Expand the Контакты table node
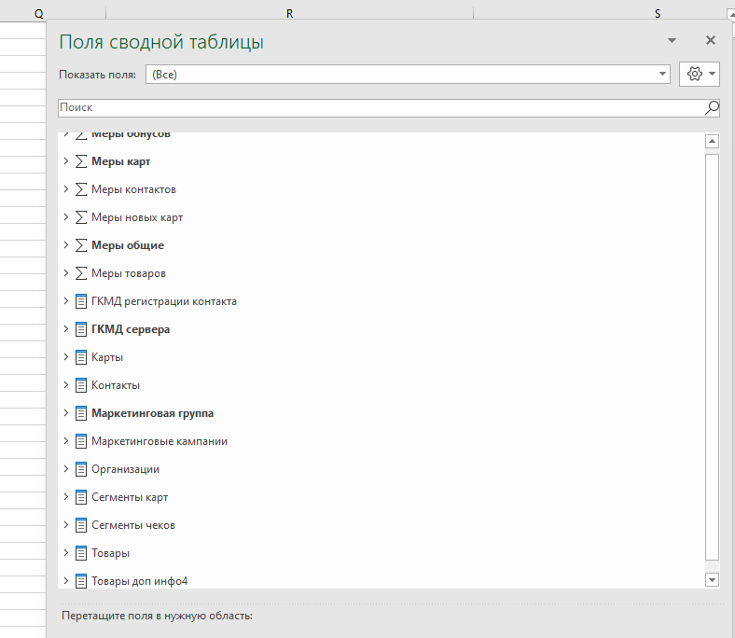This screenshot has width=735, height=638. (x=65, y=385)
